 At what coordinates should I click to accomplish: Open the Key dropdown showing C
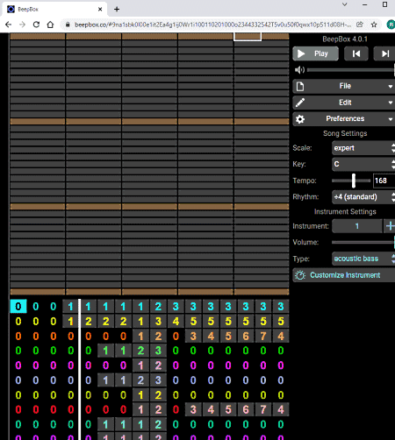click(x=363, y=164)
